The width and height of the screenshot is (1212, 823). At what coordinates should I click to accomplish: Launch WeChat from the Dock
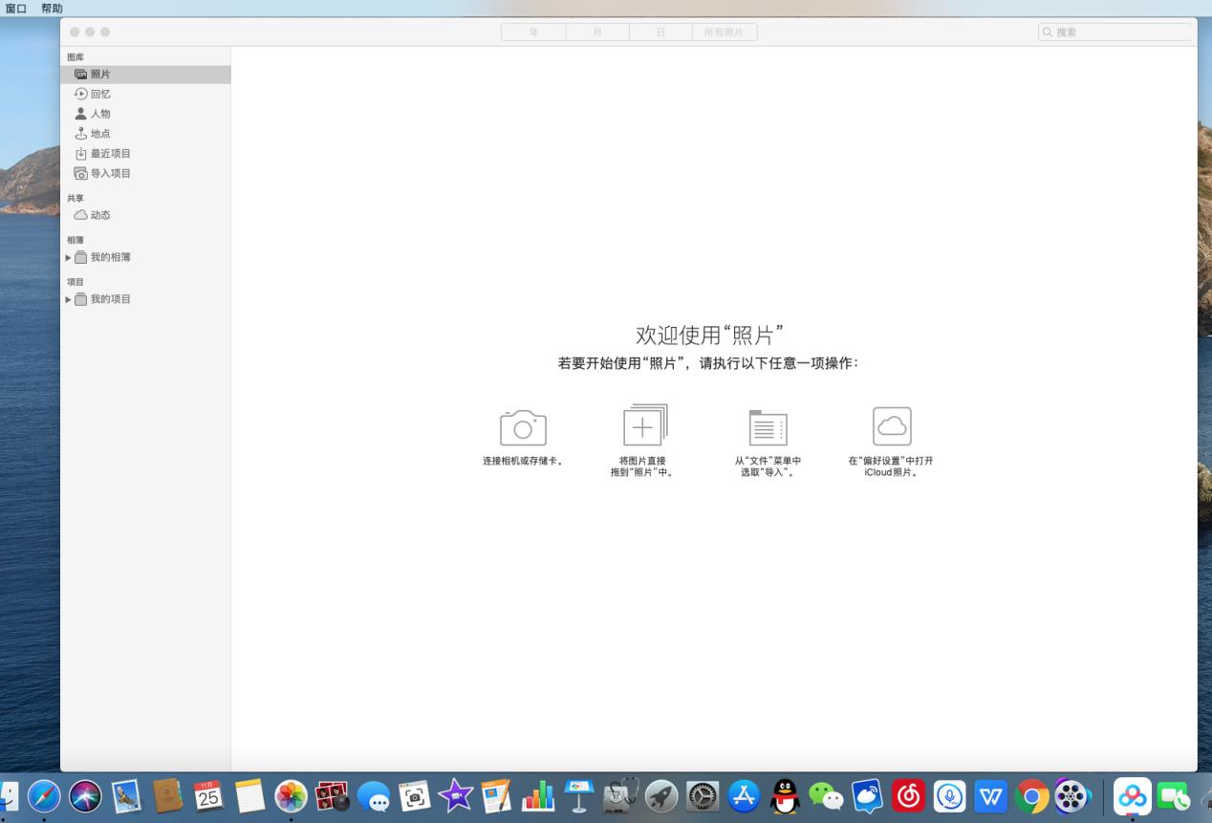coord(828,795)
